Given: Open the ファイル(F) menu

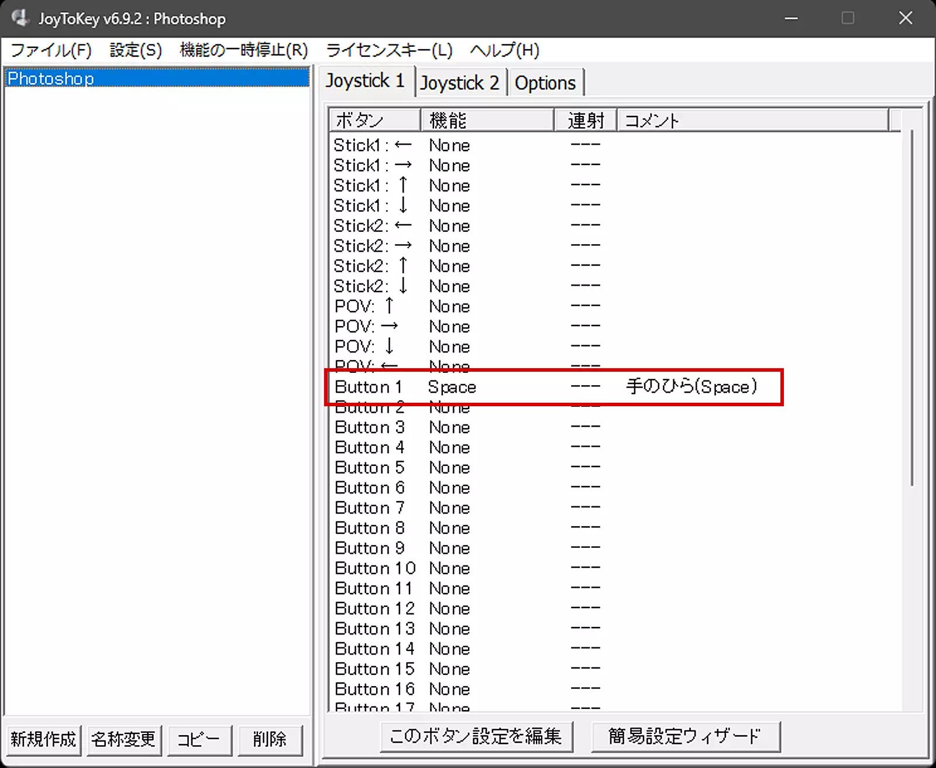Looking at the screenshot, I should [51, 50].
